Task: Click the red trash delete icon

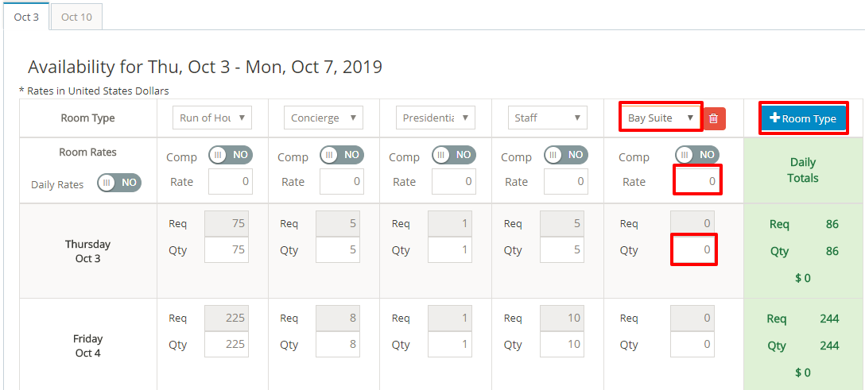Action: click(x=713, y=118)
